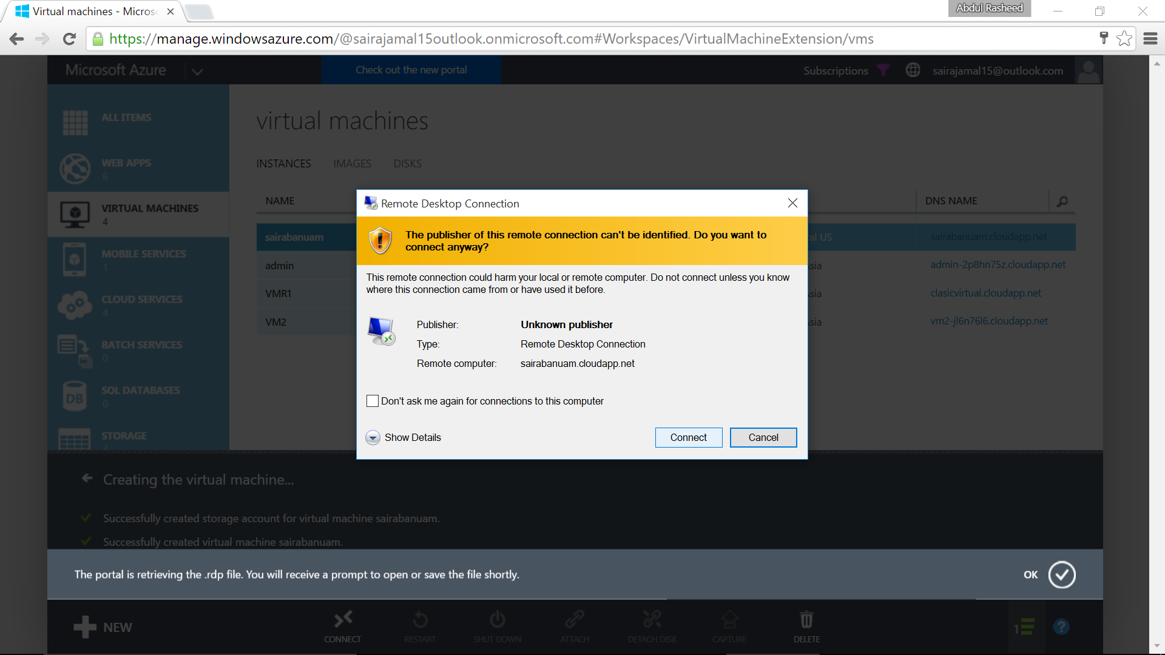Open the help question mark icon
Image resolution: width=1165 pixels, height=655 pixels.
pyautogui.click(x=1061, y=627)
